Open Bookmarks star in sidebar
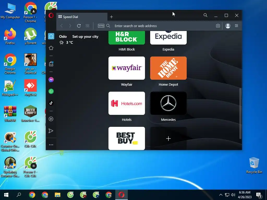267x200 pixels. pyautogui.click(x=51, y=48)
